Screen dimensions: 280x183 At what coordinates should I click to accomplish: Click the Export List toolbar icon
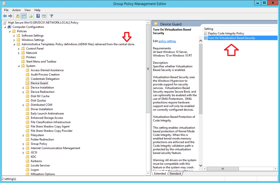pos(31,16)
